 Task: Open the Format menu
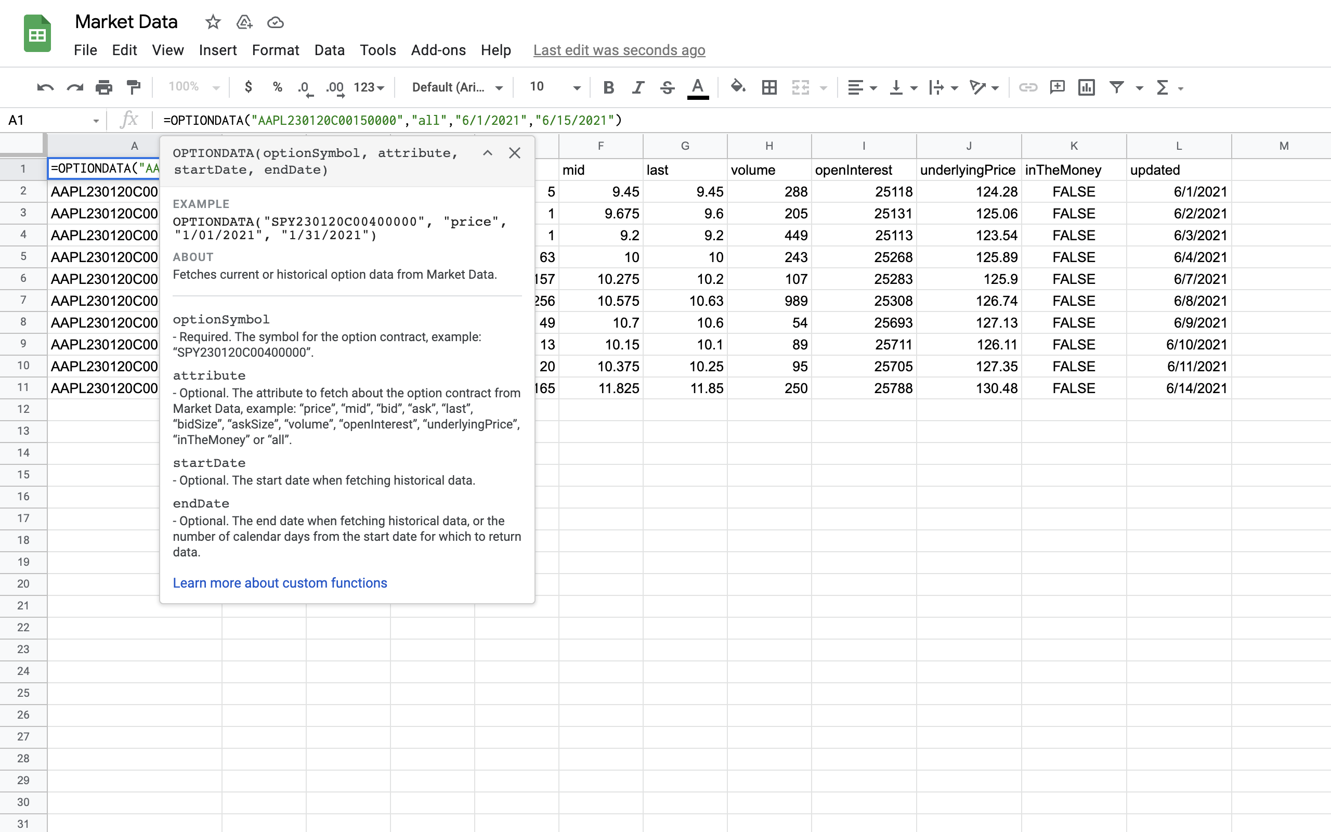coord(275,50)
